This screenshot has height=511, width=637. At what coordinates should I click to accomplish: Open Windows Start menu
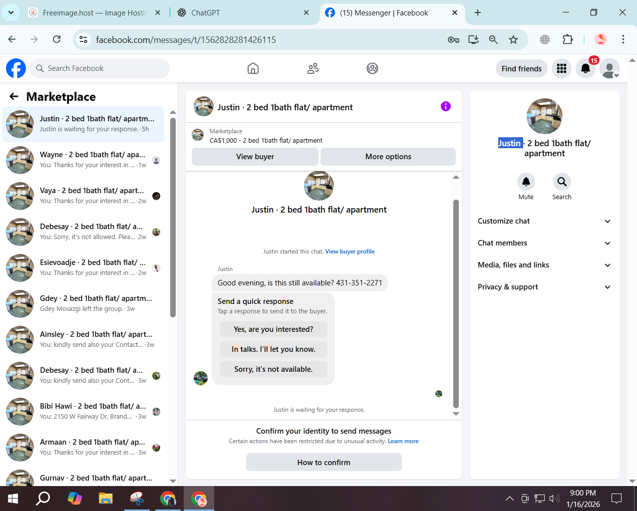coord(13,498)
